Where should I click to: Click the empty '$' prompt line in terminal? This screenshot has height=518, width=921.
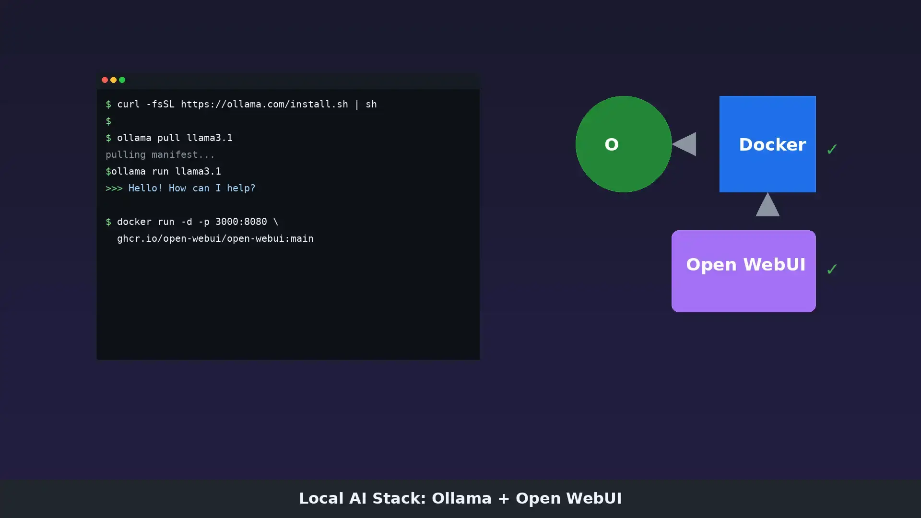[108, 121]
